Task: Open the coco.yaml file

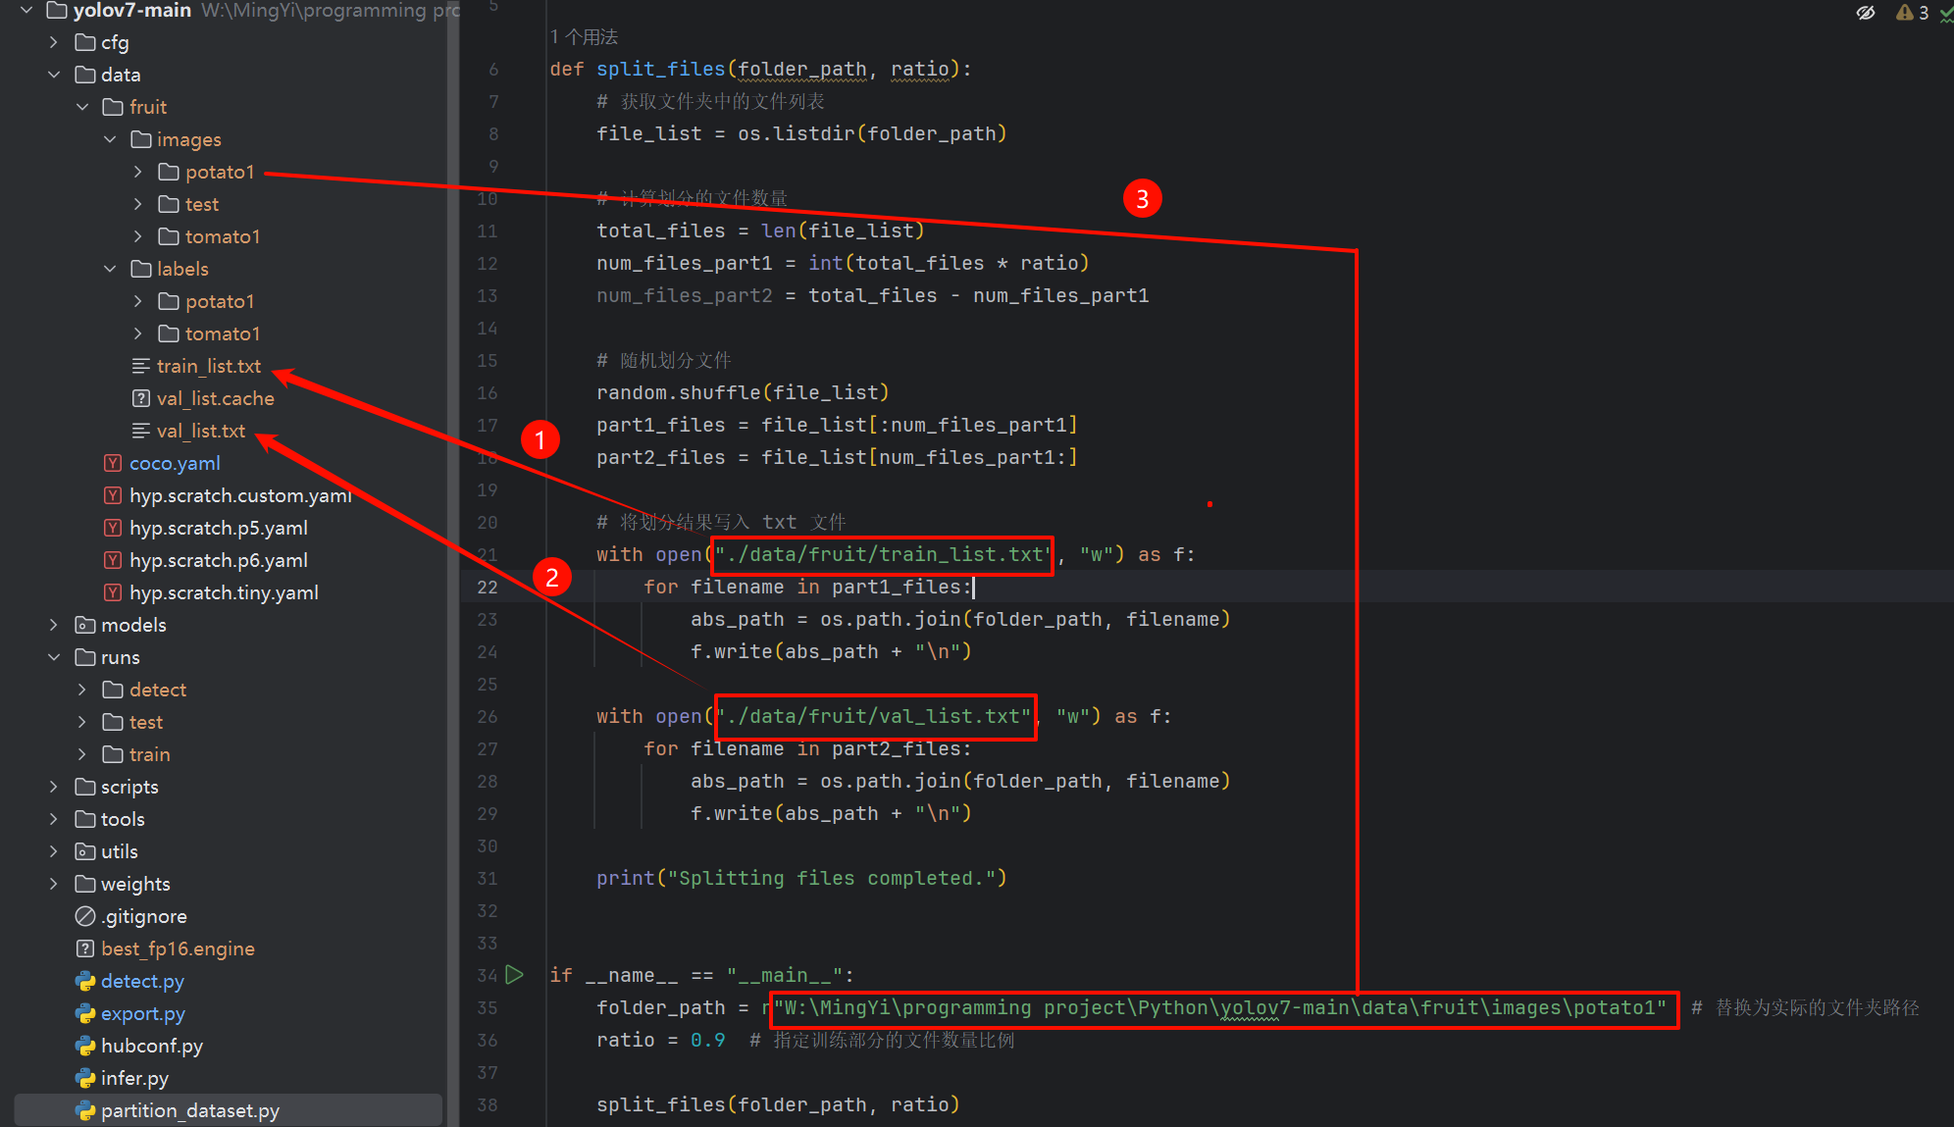Action: point(174,463)
